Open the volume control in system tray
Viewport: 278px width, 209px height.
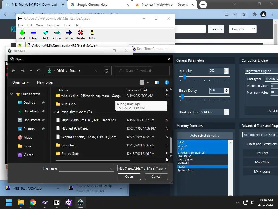(x=252, y=202)
